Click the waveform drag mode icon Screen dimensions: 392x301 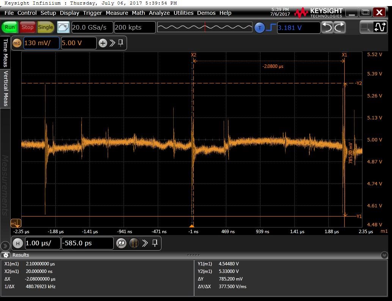pyautogui.click(x=380, y=27)
